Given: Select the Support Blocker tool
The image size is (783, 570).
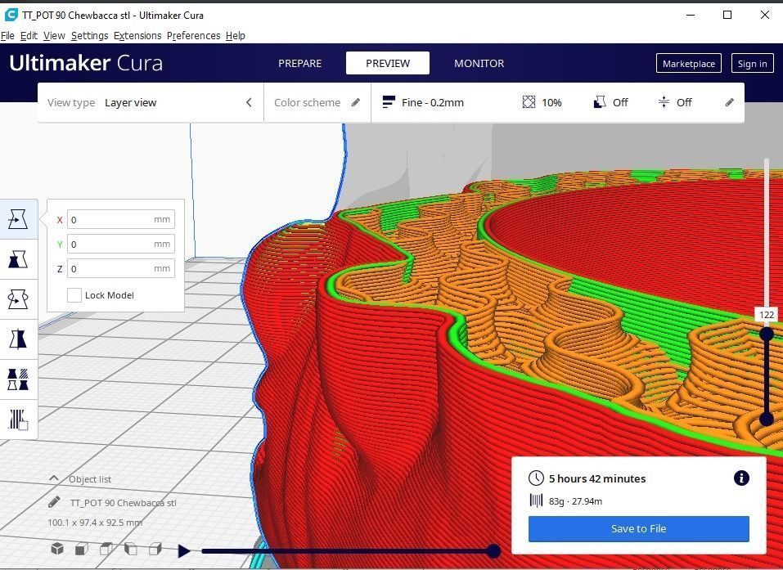Looking at the screenshot, I should [18, 420].
